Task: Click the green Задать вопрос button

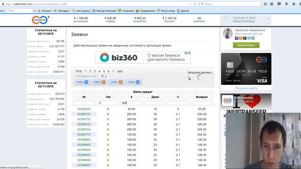Action: tap(246, 45)
